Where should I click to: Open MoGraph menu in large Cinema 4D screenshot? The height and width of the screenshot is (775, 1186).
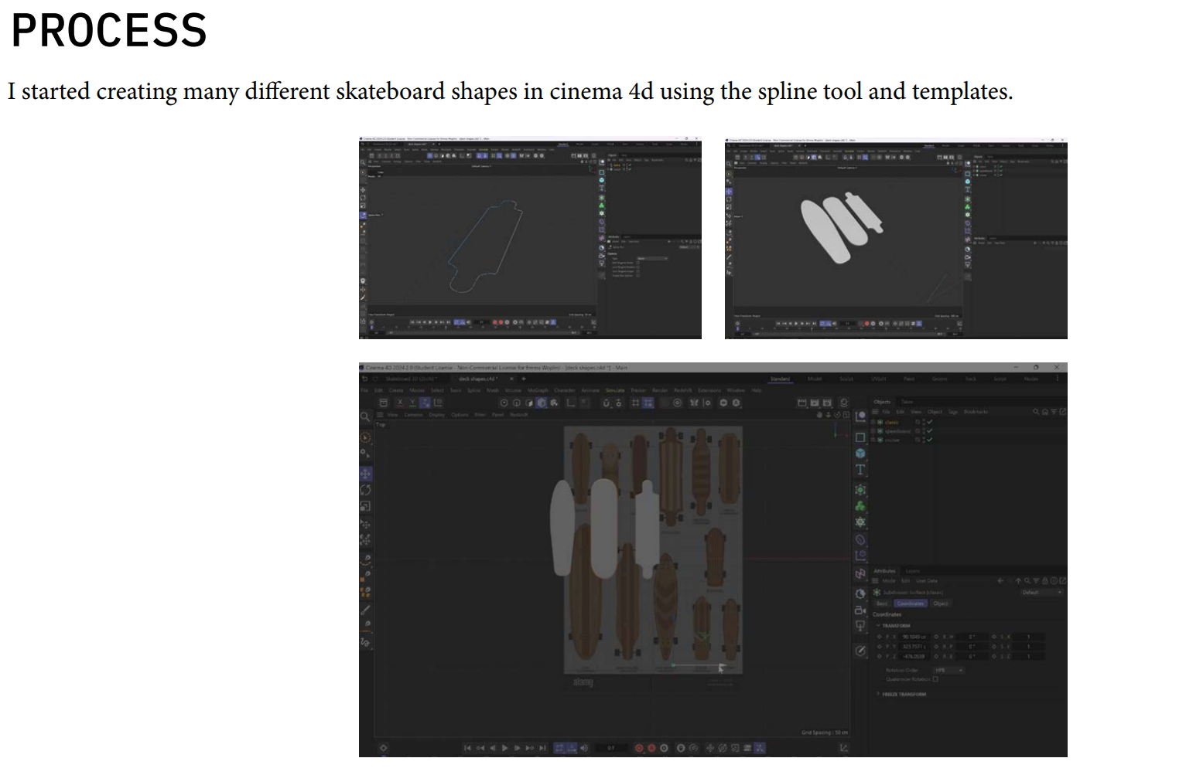[x=538, y=390]
